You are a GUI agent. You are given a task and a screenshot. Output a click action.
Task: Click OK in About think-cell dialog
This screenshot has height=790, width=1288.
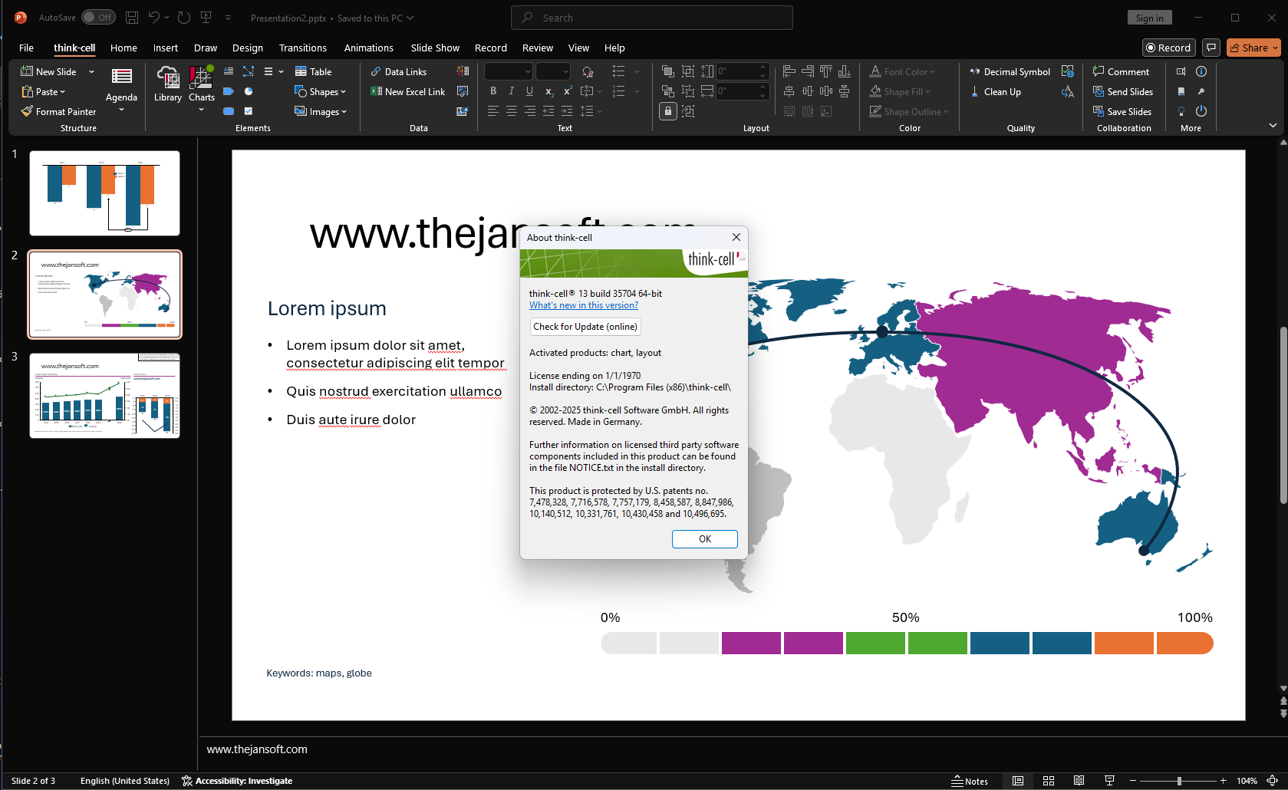click(x=704, y=539)
